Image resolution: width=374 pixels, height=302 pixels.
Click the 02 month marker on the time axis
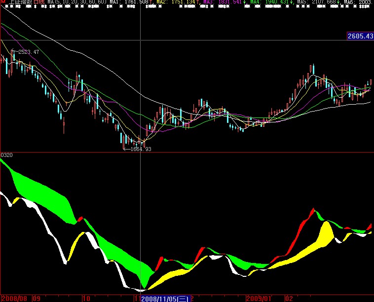click(289, 299)
